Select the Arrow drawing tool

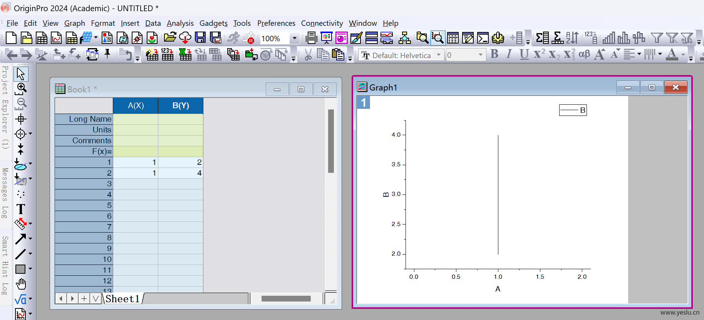pos(20,239)
